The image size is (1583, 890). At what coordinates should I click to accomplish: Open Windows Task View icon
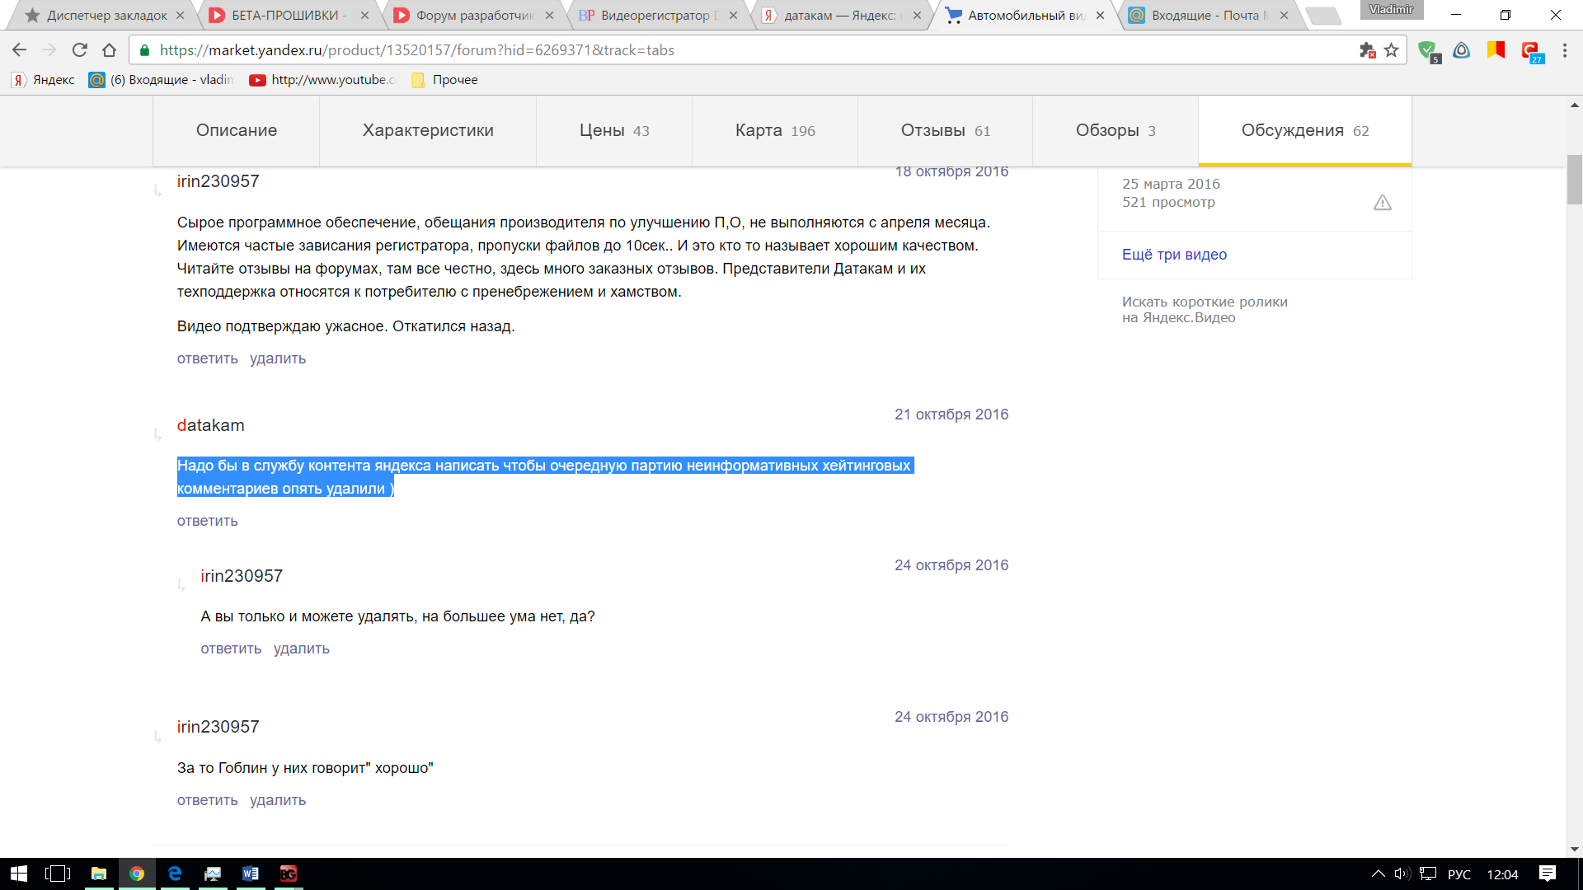[x=58, y=874]
